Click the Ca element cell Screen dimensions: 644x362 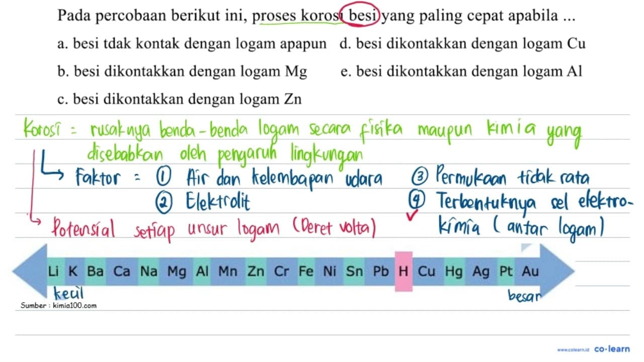point(122,271)
